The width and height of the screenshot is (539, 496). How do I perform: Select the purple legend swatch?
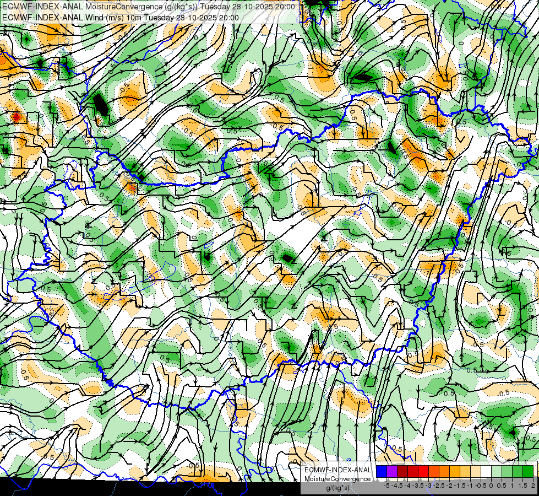[392, 472]
